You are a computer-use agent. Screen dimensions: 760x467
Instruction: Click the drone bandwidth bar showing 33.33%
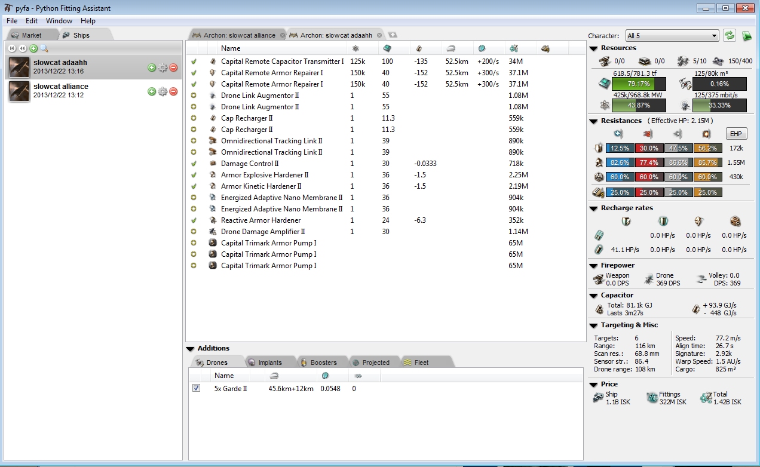tap(719, 105)
